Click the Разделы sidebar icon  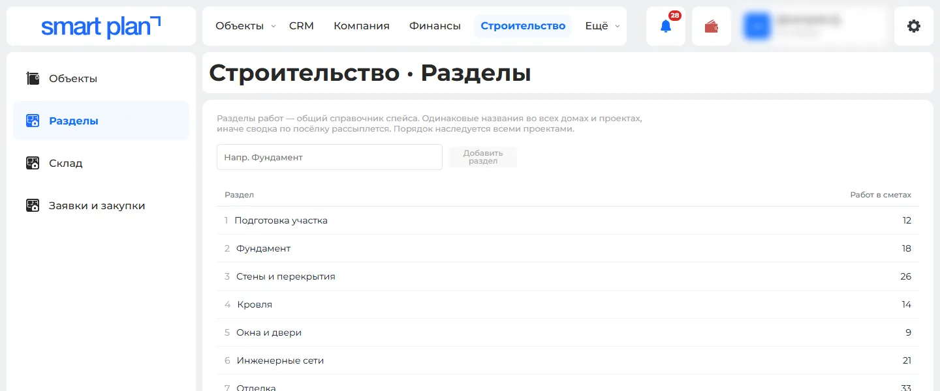tap(33, 121)
